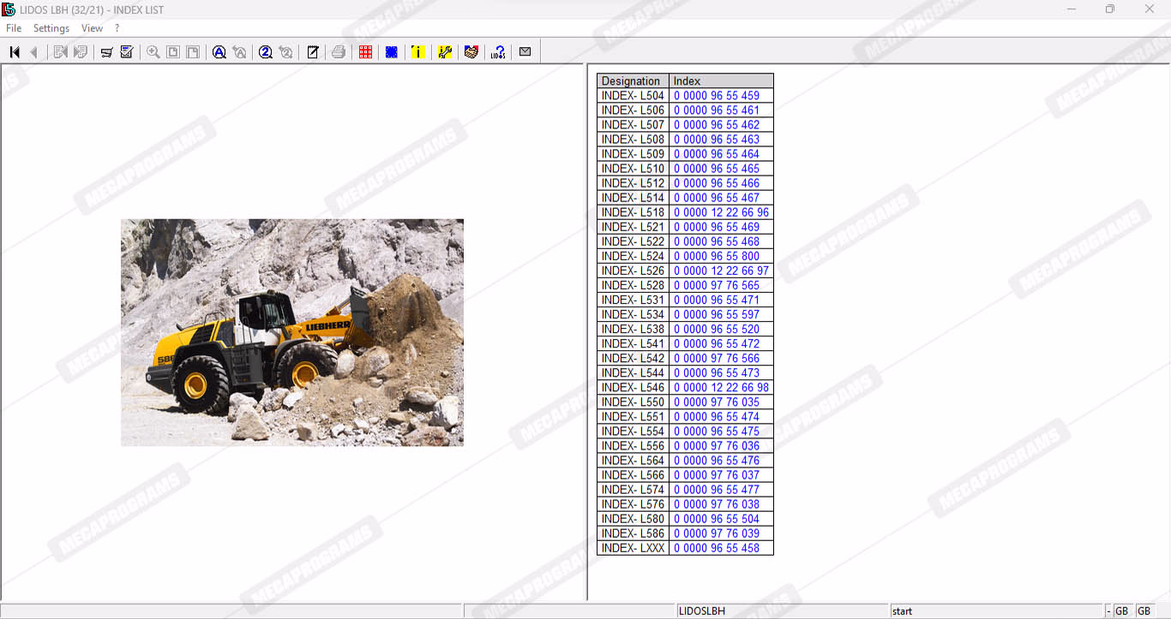The height and width of the screenshot is (619, 1171).
Task: Click the greyed document back icon
Action: point(61,52)
